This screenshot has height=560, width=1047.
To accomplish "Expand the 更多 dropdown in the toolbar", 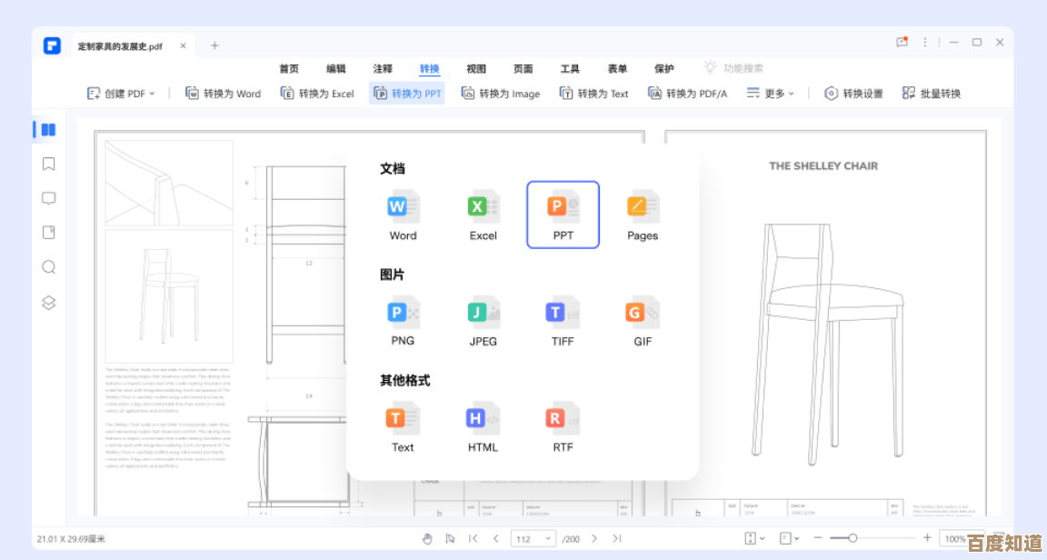I will point(769,92).
